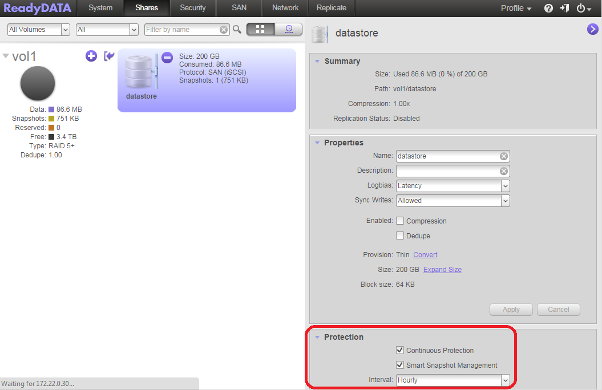
Task: Click the Help question mark icon
Action: click(x=548, y=8)
